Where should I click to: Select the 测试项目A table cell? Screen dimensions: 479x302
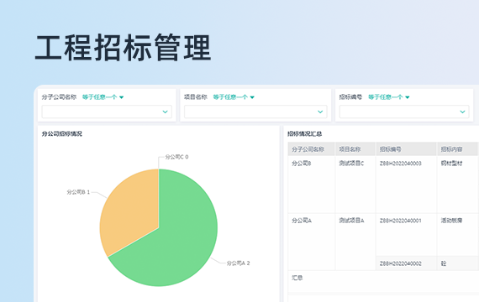pyautogui.click(x=355, y=242)
